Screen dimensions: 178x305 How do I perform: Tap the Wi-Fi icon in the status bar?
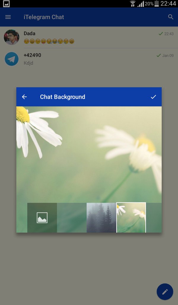tap(133, 4)
